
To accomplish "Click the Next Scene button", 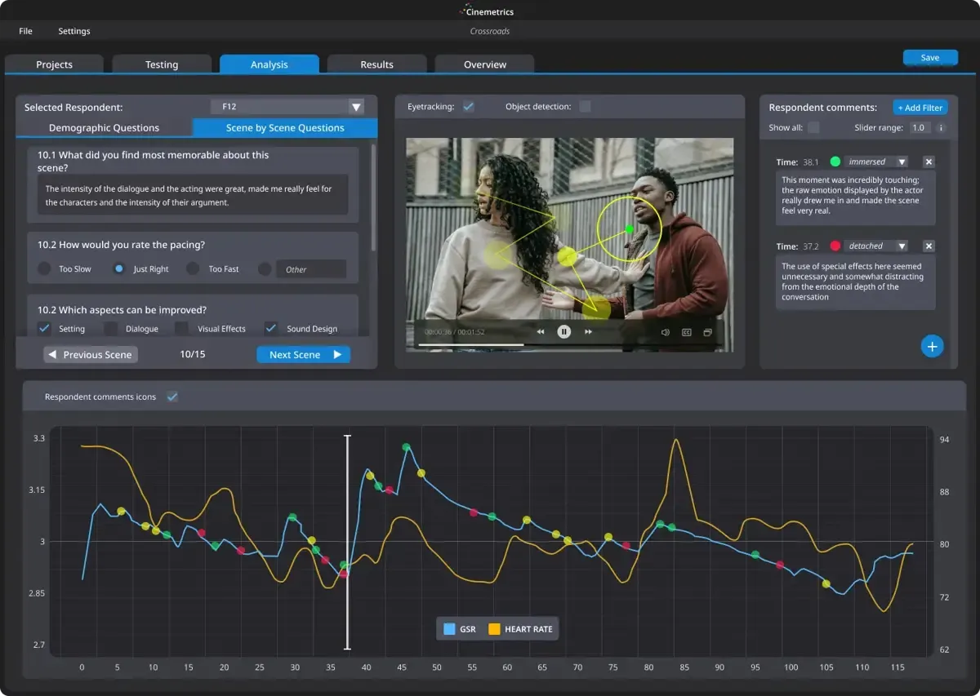I will pos(303,354).
